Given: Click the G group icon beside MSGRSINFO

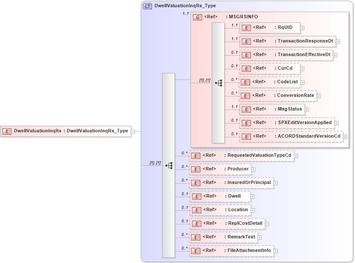Looking at the screenshot, I should pyautogui.click(x=197, y=17).
